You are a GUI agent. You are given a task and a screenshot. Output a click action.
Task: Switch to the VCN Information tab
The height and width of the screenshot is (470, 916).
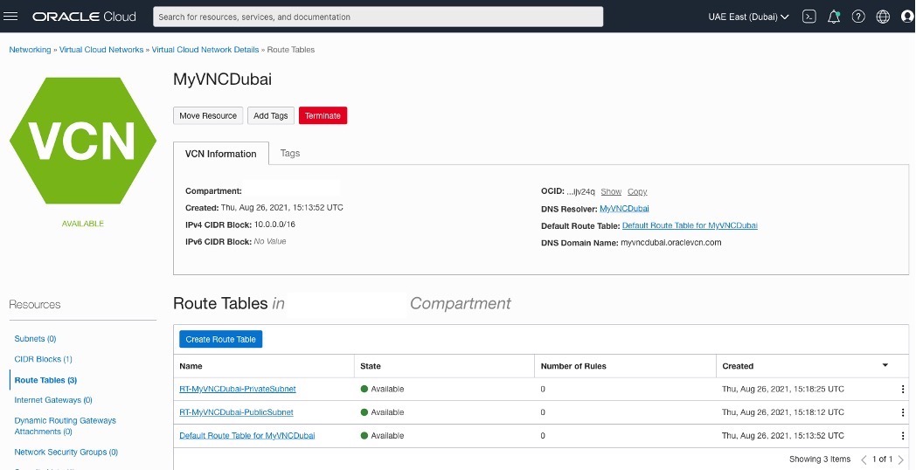click(x=221, y=154)
